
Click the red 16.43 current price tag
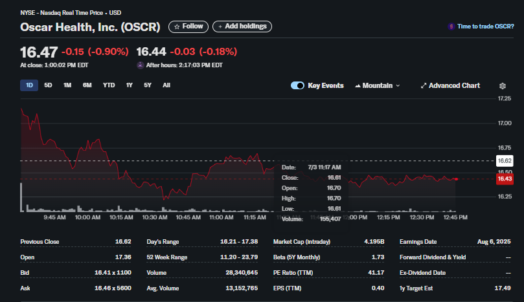pos(505,179)
